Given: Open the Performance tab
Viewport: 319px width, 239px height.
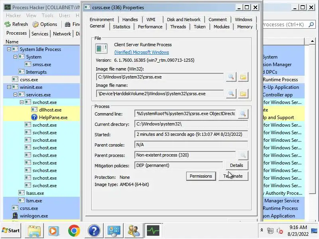Looking at the screenshot, I should coord(150,27).
